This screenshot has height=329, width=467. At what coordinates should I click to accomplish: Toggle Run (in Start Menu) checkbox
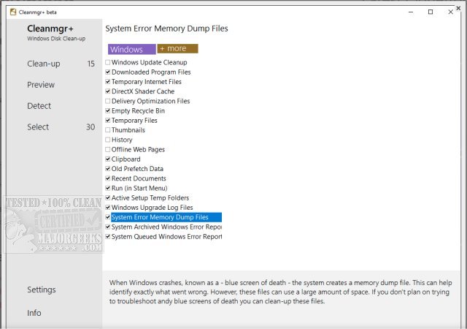tap(108, 188)
